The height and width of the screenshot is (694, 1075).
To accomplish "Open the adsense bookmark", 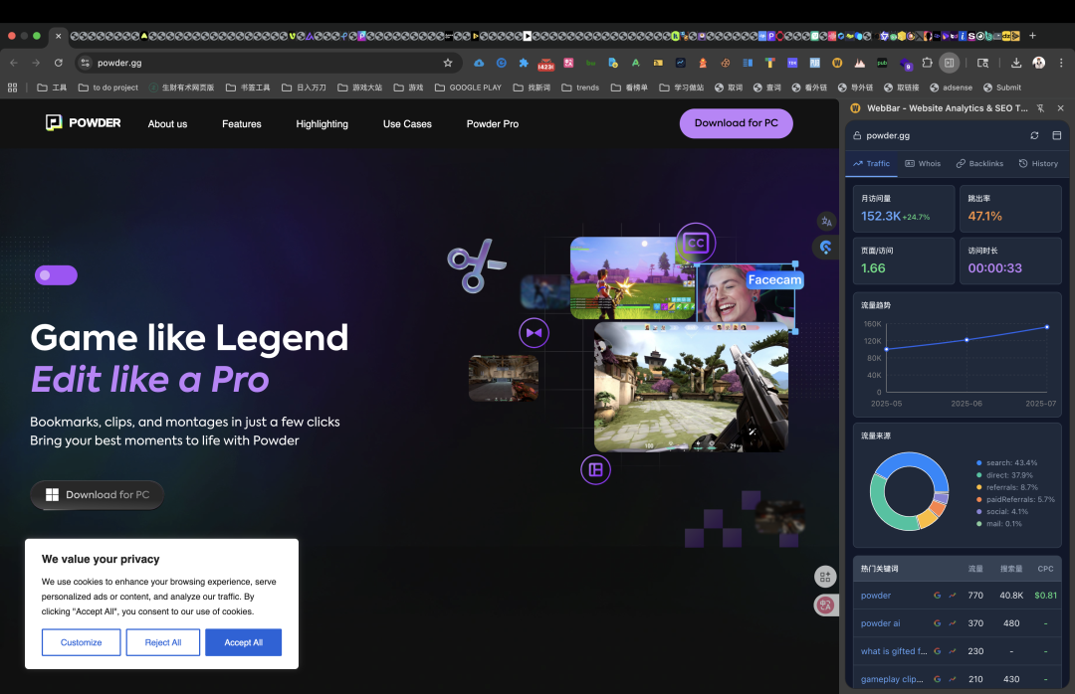I will click(951, 87).
